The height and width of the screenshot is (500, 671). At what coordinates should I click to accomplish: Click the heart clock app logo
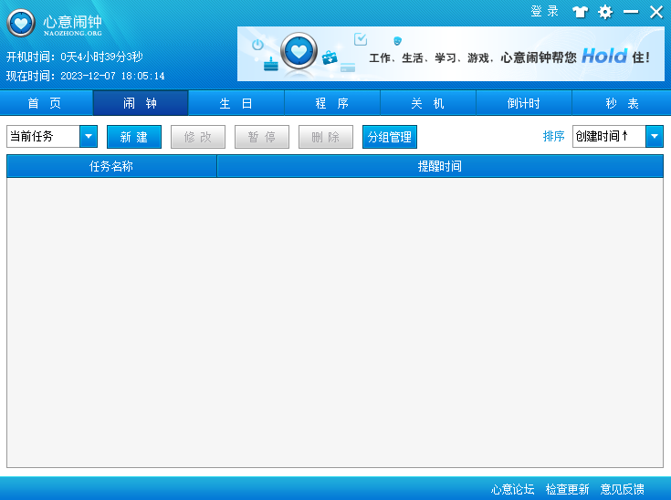(x=21, y=24)
